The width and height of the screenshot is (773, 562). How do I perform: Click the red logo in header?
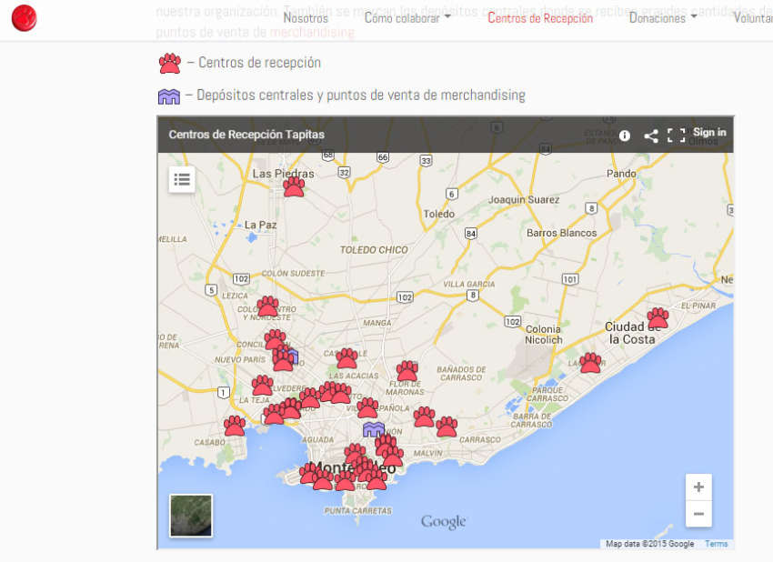coord(25,17)
